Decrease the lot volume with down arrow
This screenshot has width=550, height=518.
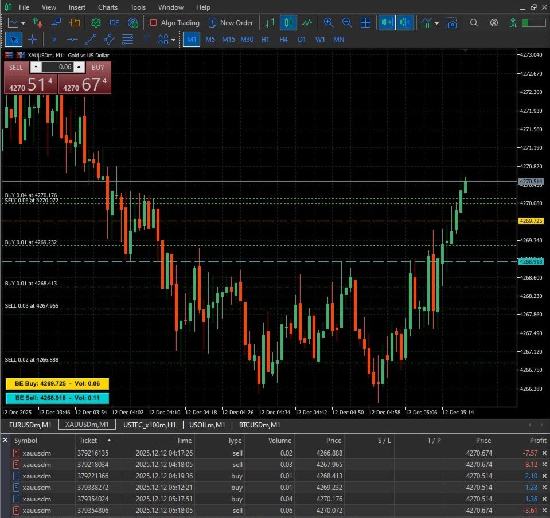point(36,67)
